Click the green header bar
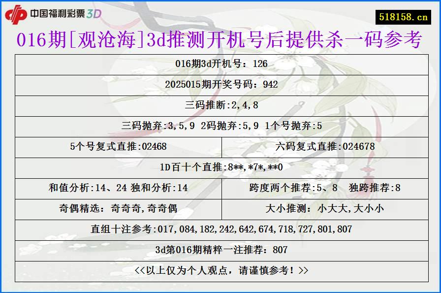This screenshot has height=293, width=441. click(x=221, y=14)
